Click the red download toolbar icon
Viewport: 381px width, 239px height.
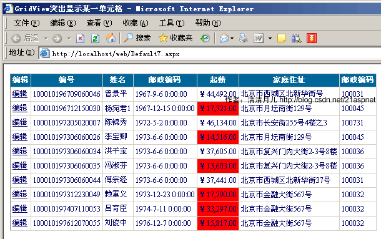[312, 38]
